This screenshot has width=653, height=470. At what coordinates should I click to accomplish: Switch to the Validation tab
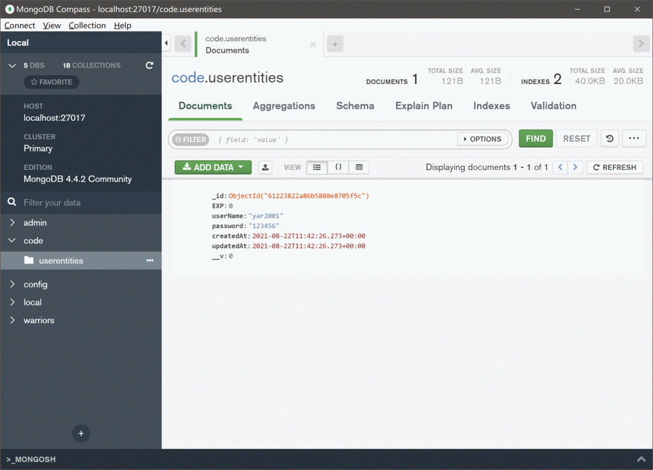[x=554, y=106]
